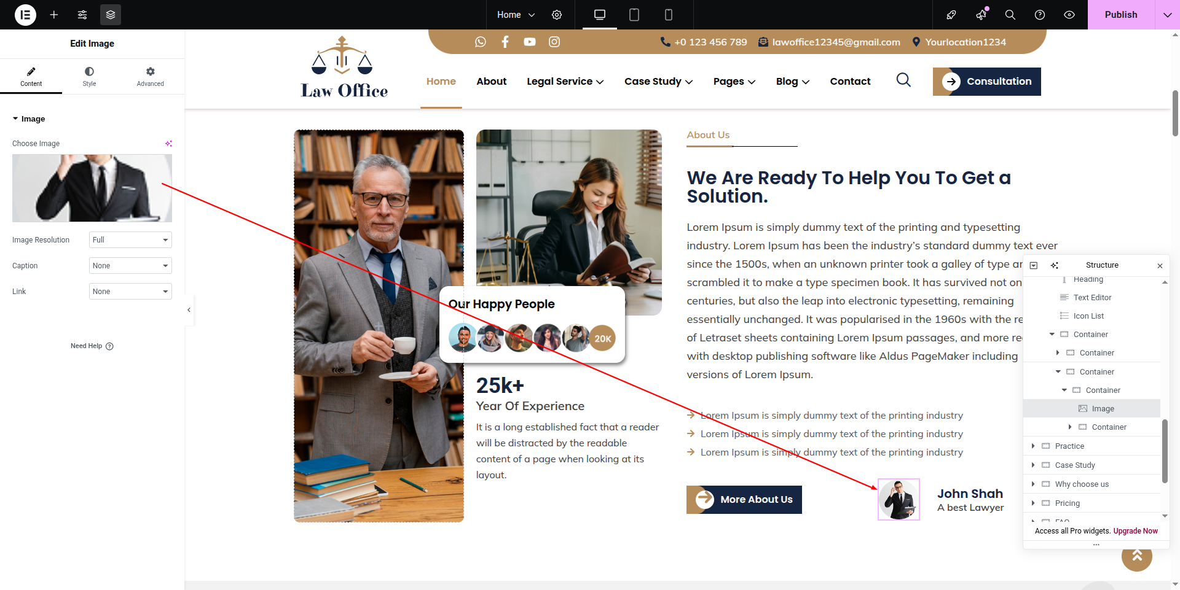Screen dimensions: 1180x590
Task: Click the Facebook icon in header
Action: pyautogui.click(x=505, y=42)
